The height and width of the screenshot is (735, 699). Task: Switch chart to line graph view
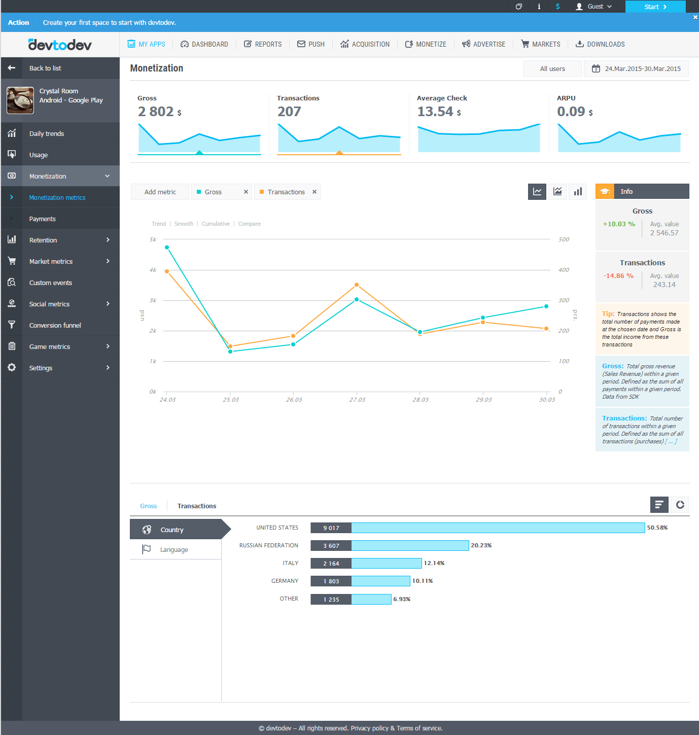tap(537, 192)
